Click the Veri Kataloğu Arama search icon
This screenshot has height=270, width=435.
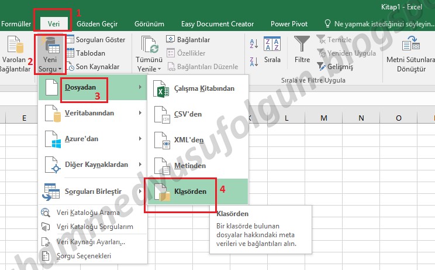[x=46, y=213]
